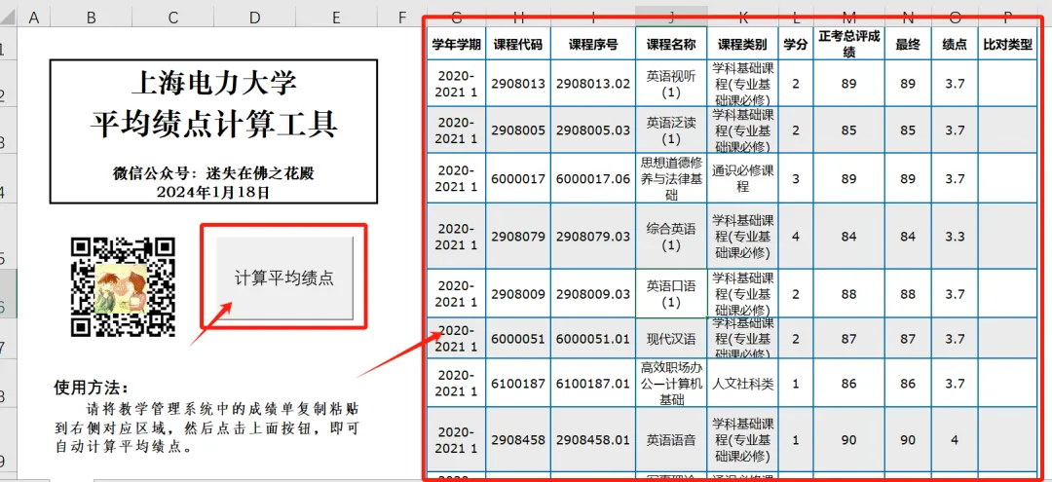Select the 英语语音 course name cell
The image size is (1052, 482).
[x=671, y=440]
